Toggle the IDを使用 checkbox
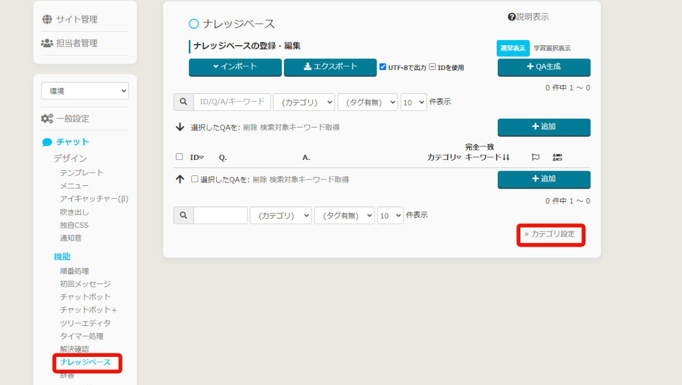The height and width of the screenshot is (385, 682). coord(432,67)
